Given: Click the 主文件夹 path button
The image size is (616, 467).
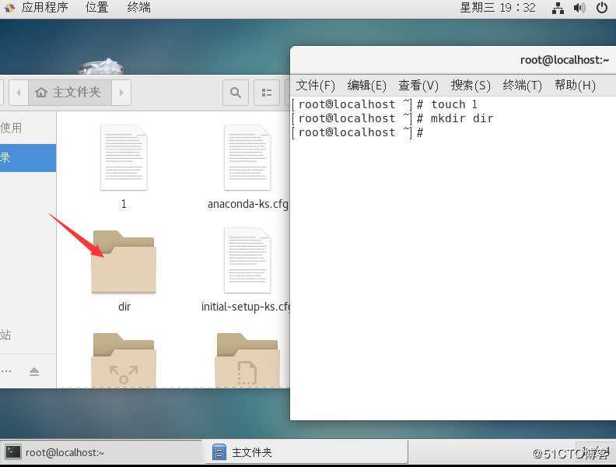Looking at the screenshot, I should (70, 93).
